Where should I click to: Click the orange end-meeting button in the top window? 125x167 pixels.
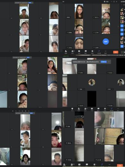pos(116,52)
